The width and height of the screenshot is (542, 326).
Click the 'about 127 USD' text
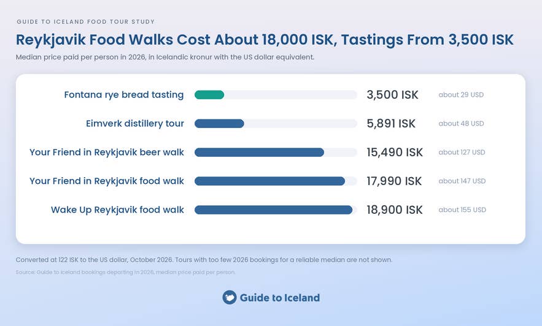[462, 152]
